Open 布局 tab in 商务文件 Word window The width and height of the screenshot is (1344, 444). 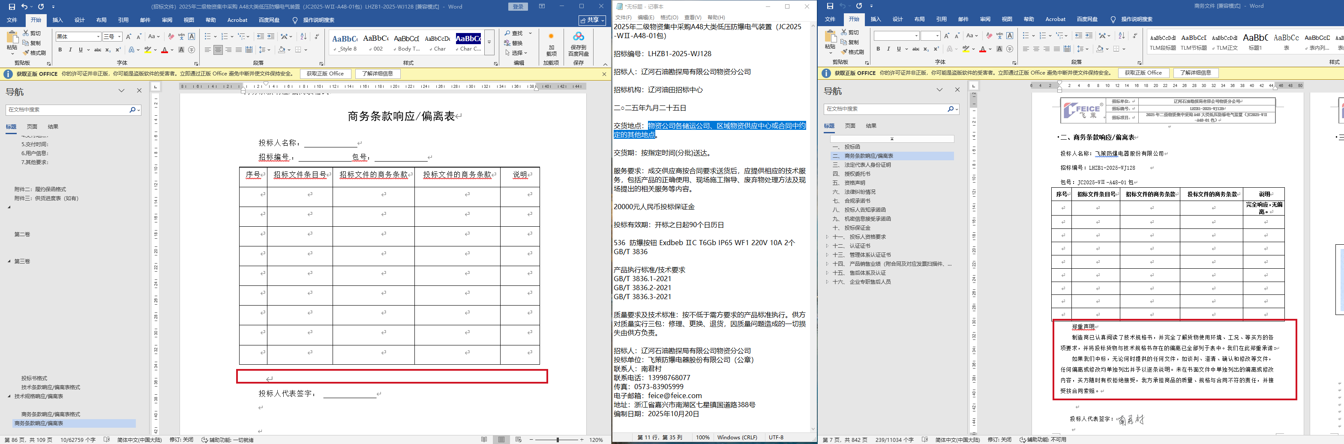click(x=919, y=19)
